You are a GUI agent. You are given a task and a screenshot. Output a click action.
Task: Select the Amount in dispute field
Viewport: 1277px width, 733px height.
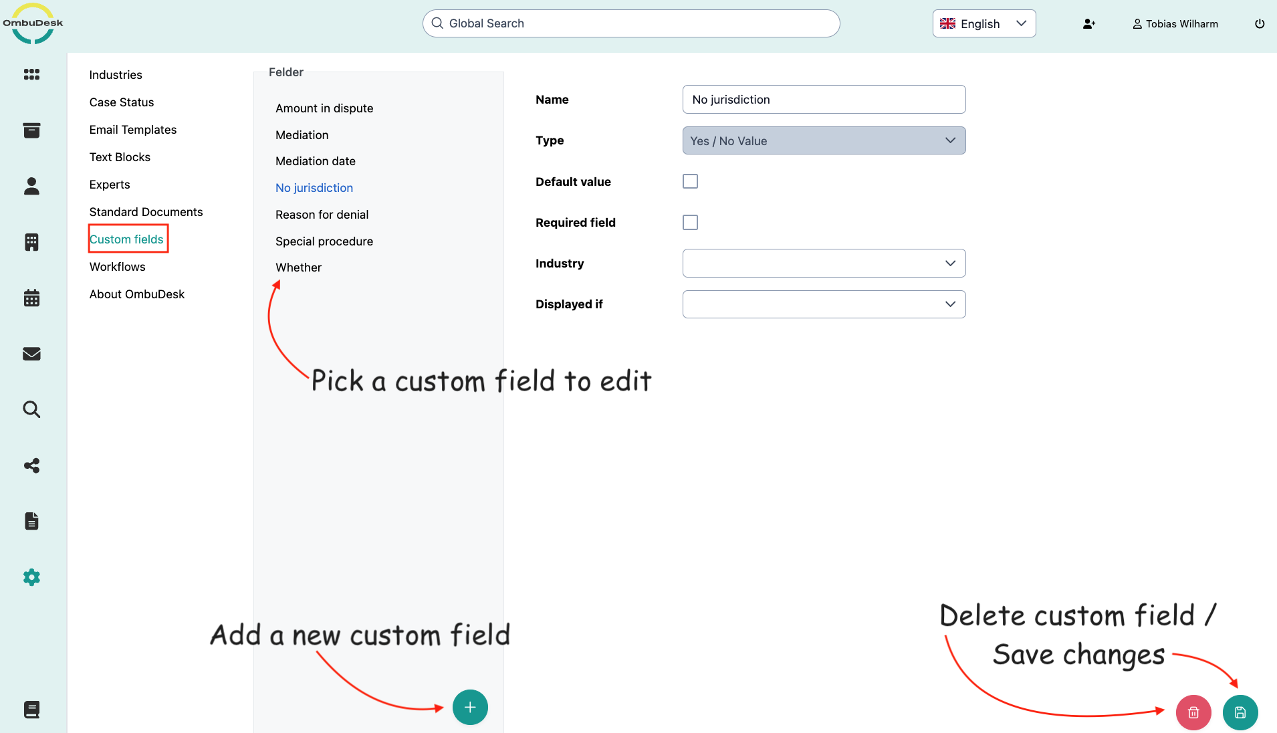[x=324, y=108]
